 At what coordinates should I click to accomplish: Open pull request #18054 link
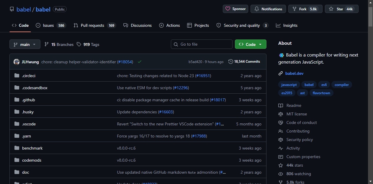(x=125, y=62)
